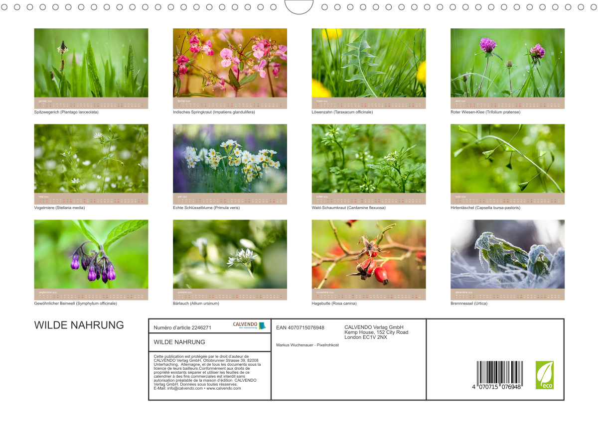The width and height of the screenshot is (598, 422).
Task: Open the Echte Schlüsselblume primrose photo
Action: coord(230,158)
